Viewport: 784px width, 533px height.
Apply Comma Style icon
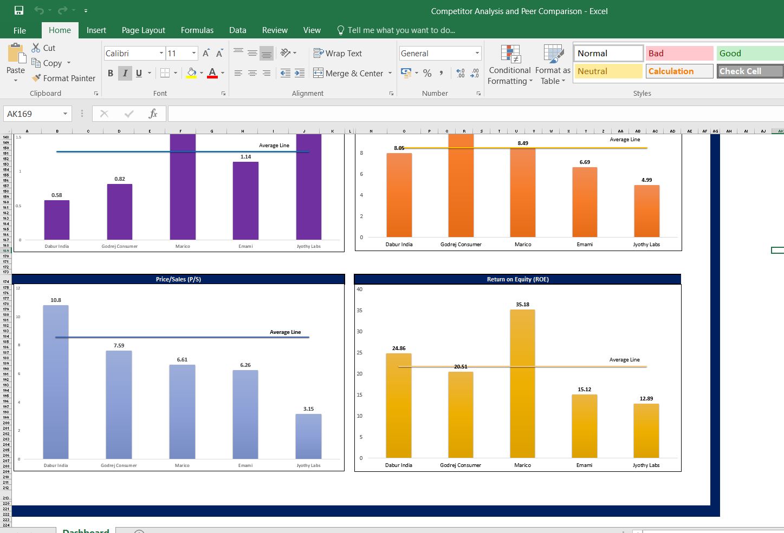pos(442,73)
